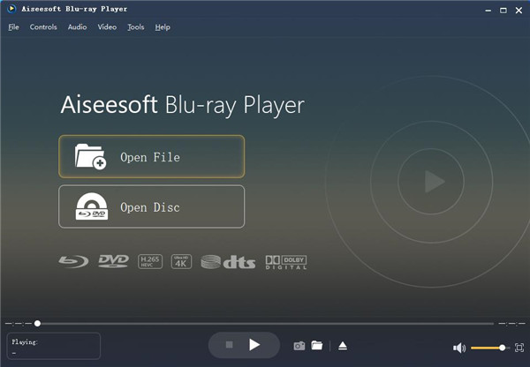Click the playback progress bar handle
Image resolution: width=530 pixels, height=367 pixels.
pos(37,324)
